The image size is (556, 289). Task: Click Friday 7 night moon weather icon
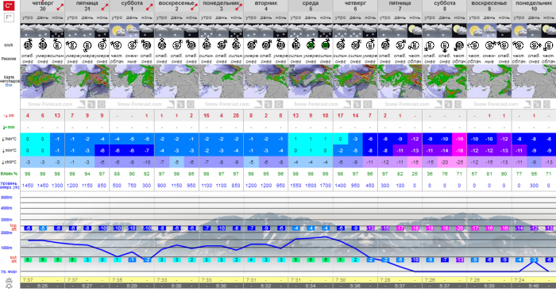point(415,31)
